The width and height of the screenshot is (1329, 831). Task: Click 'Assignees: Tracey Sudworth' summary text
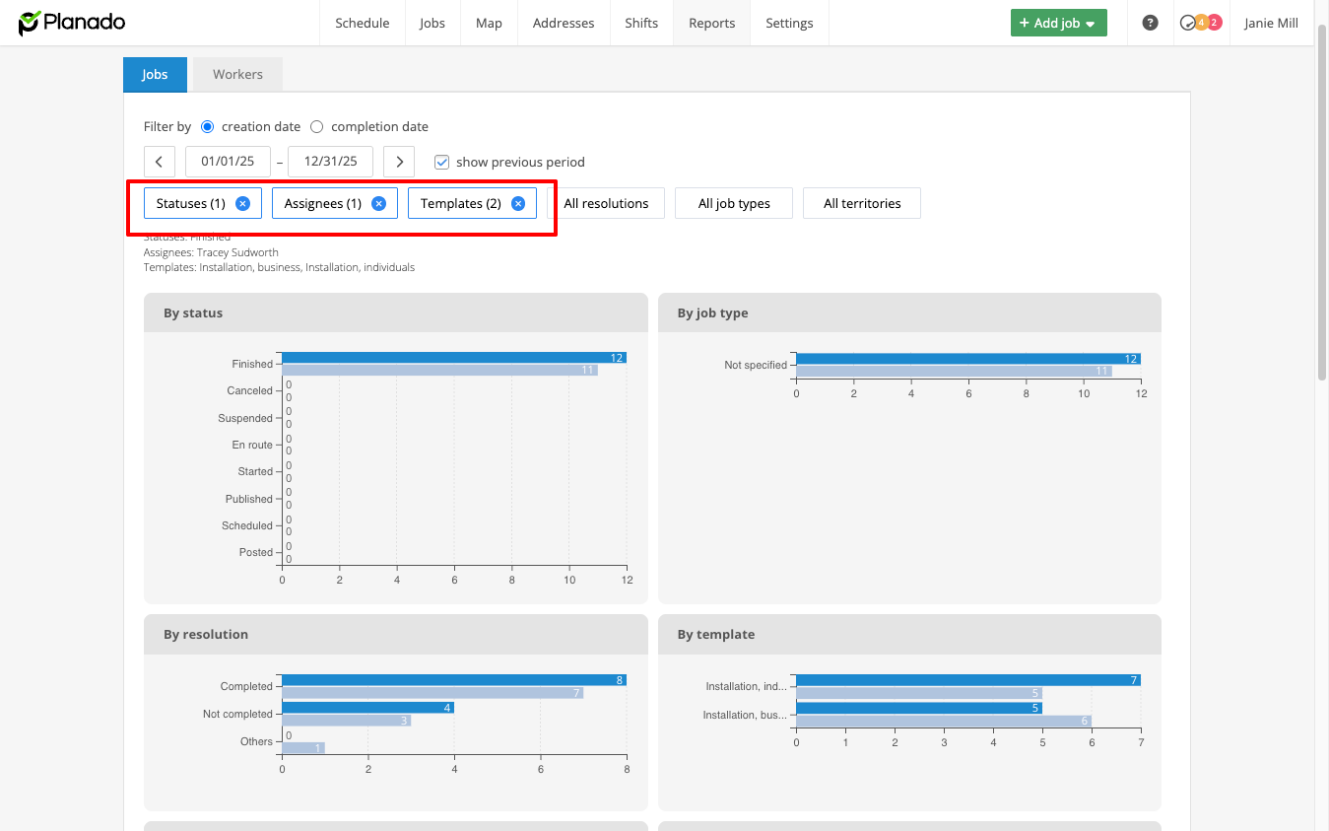point(211,252)
